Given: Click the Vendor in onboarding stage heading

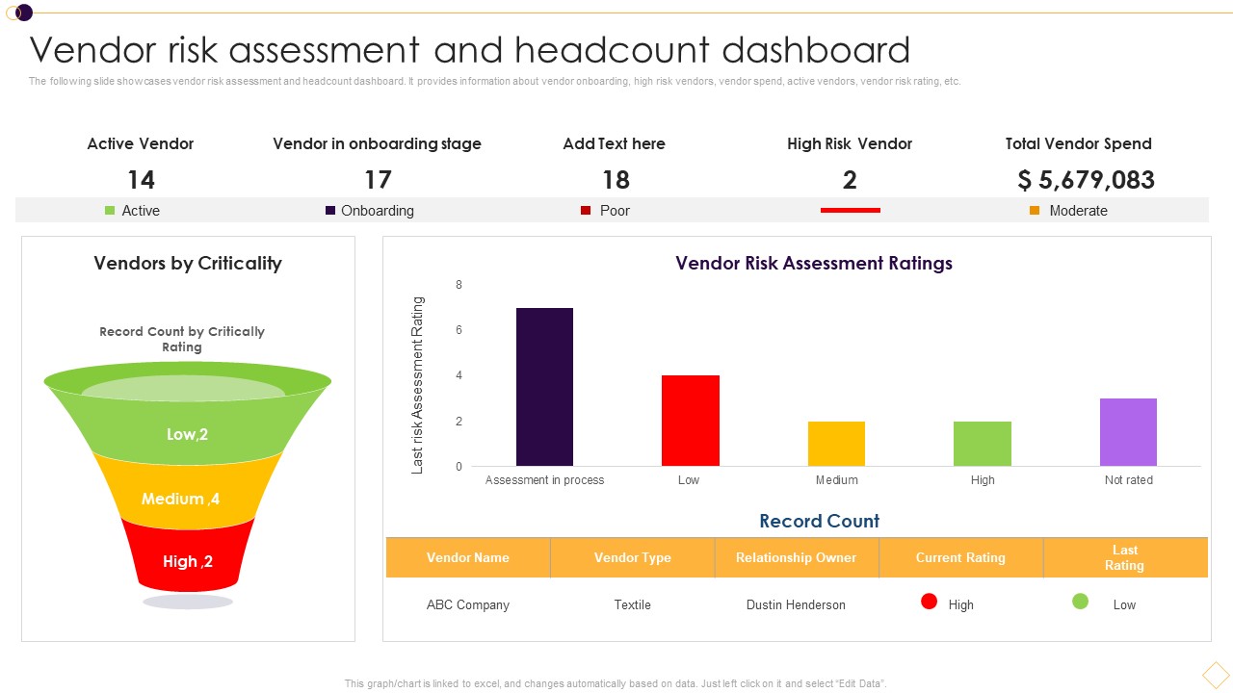Looking at the screenshot, I should click(x=377, y=143).
